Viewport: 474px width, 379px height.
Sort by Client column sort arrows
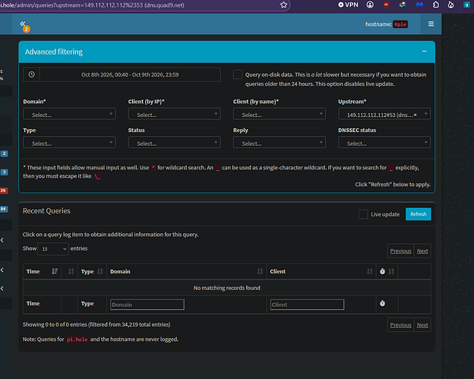tap(370, 271)
